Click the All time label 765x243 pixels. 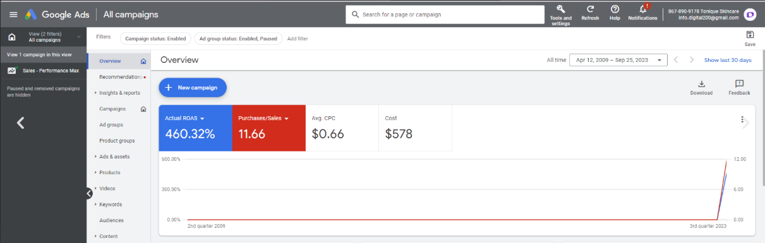[x=557, y=60]
